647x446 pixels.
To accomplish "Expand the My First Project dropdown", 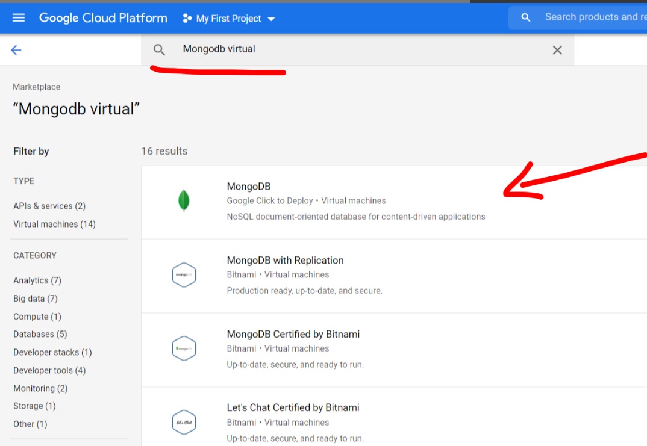I will point(271,19).
